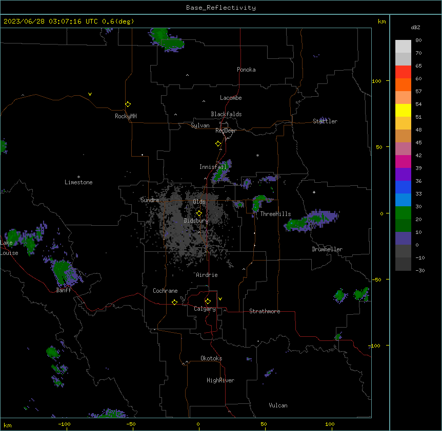Click the Limestone label
Image resolution: width=442 pixels, height=431 pixels.
pos(78,182)
